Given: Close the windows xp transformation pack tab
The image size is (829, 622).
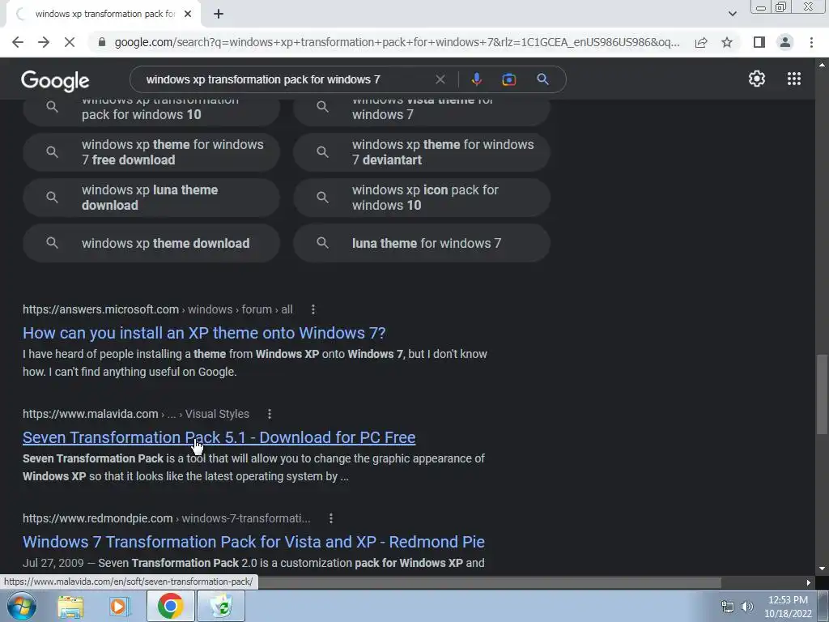Looking at the screenshot, I should [188, 15].
